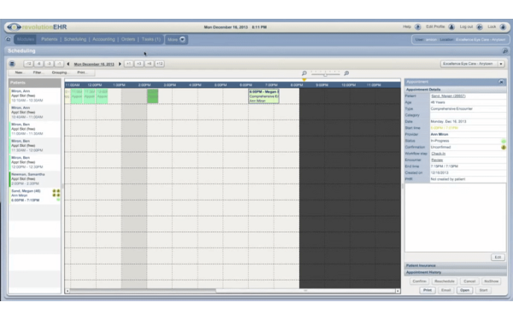The width and height of the screenshot is (513, 320).
Task: Click the Log out icon
Action: pyautogui.click(x=480, y=27)
